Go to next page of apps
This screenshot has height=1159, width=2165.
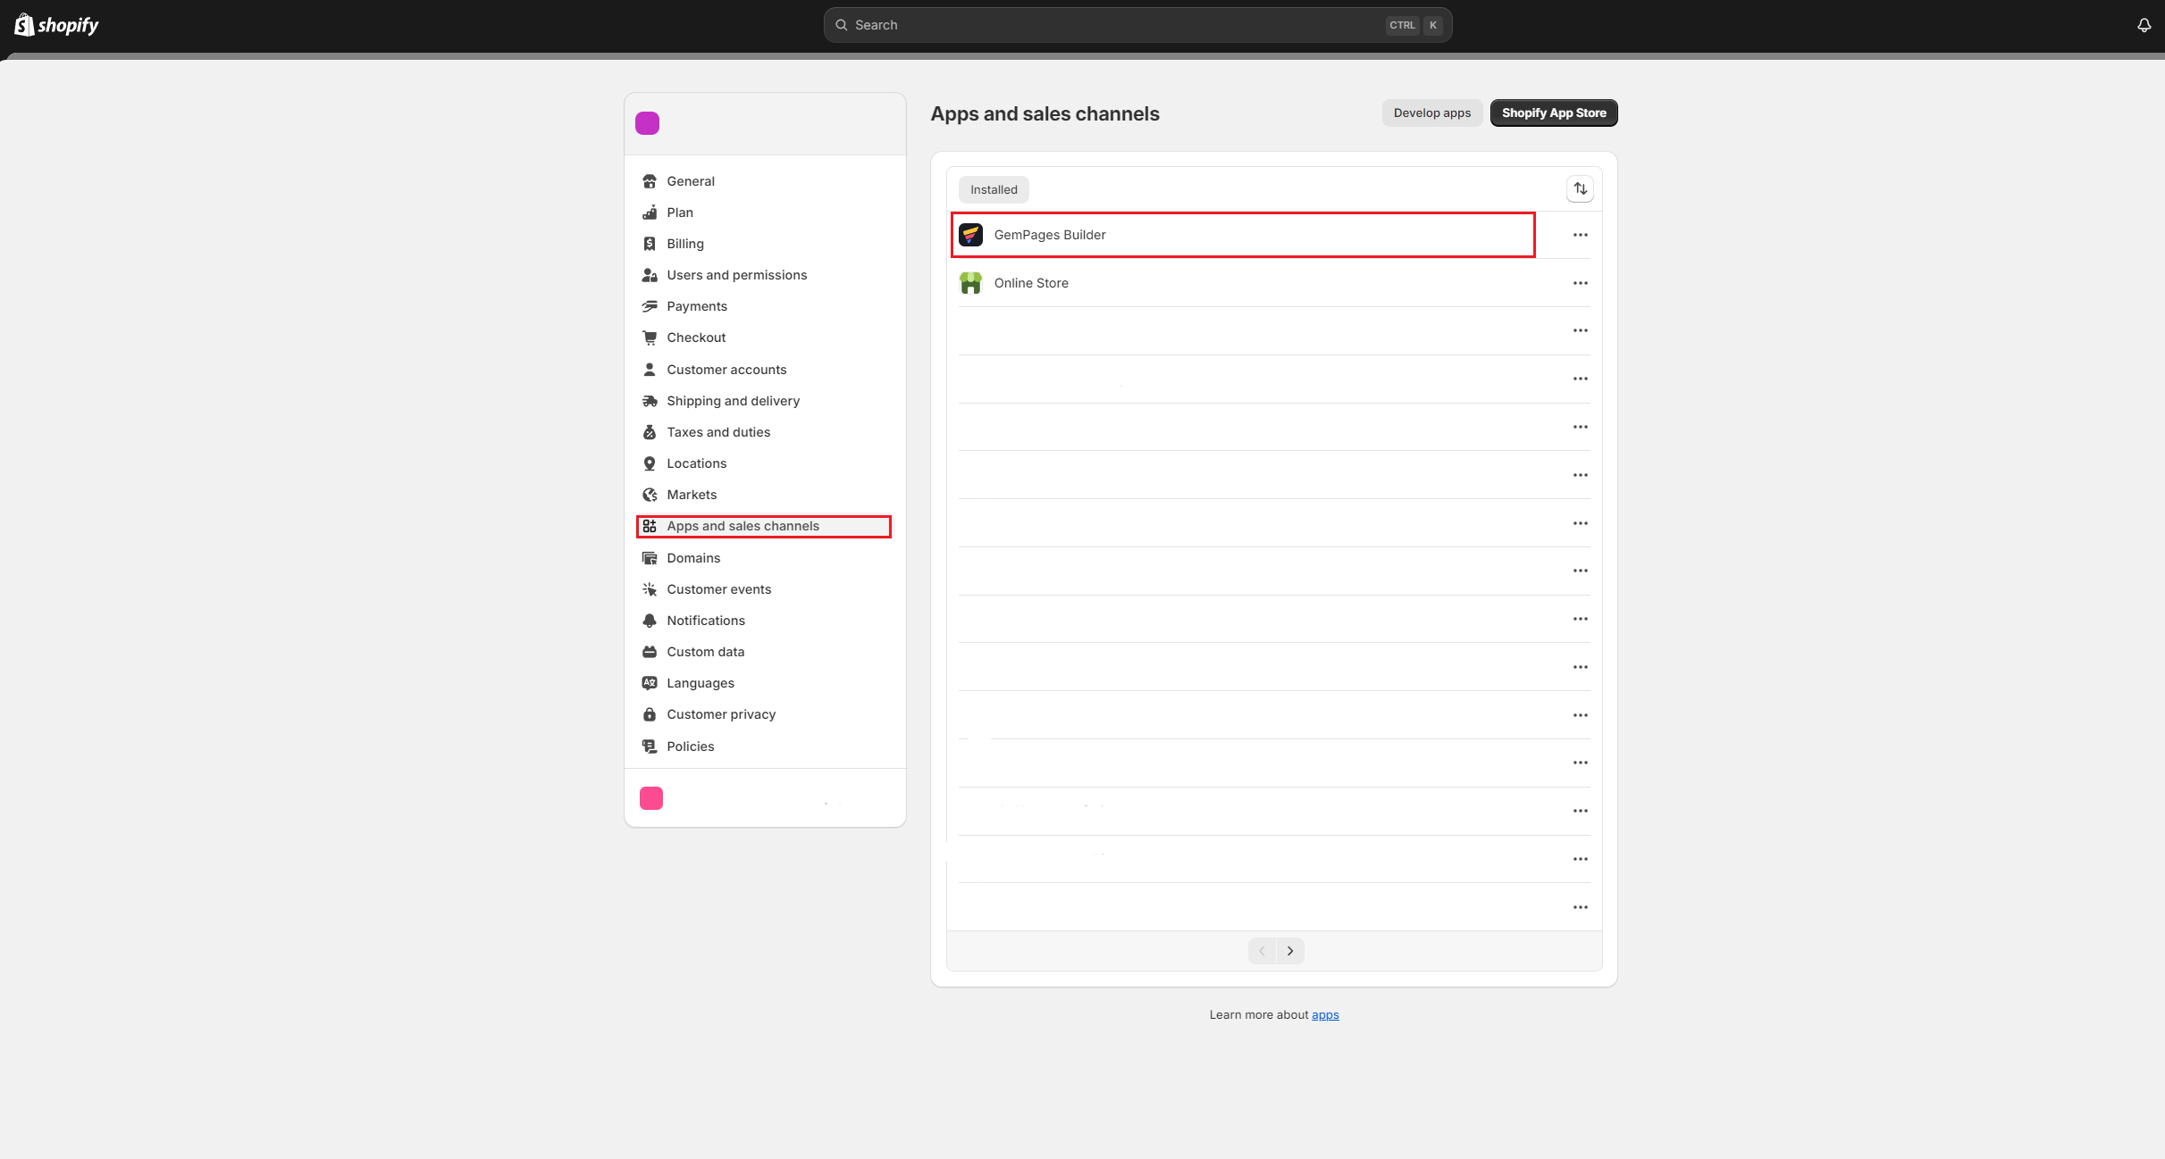tap(1290, 951)
